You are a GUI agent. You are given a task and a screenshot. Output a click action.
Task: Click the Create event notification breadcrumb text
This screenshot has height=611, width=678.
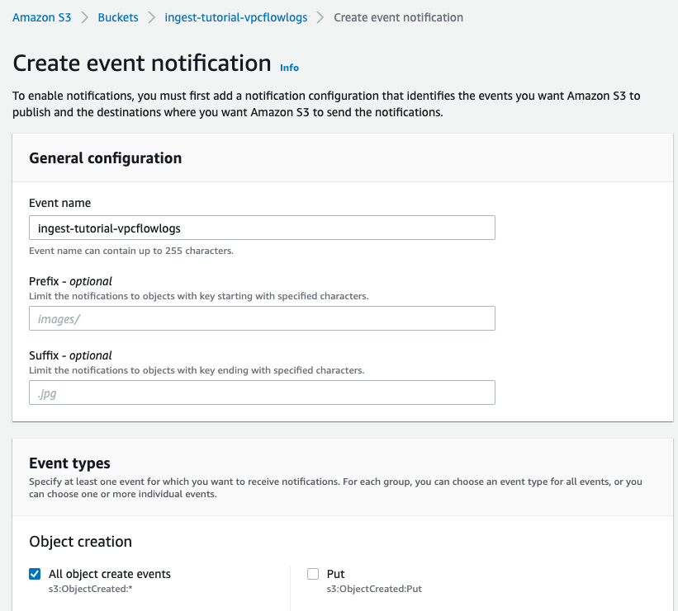pyautogui.click(x=398, y=16)
